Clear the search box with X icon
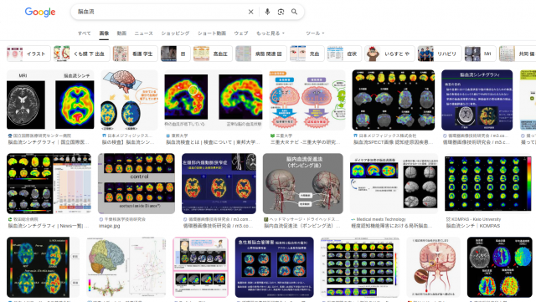The image size is (536, 302). pos(250,12)
